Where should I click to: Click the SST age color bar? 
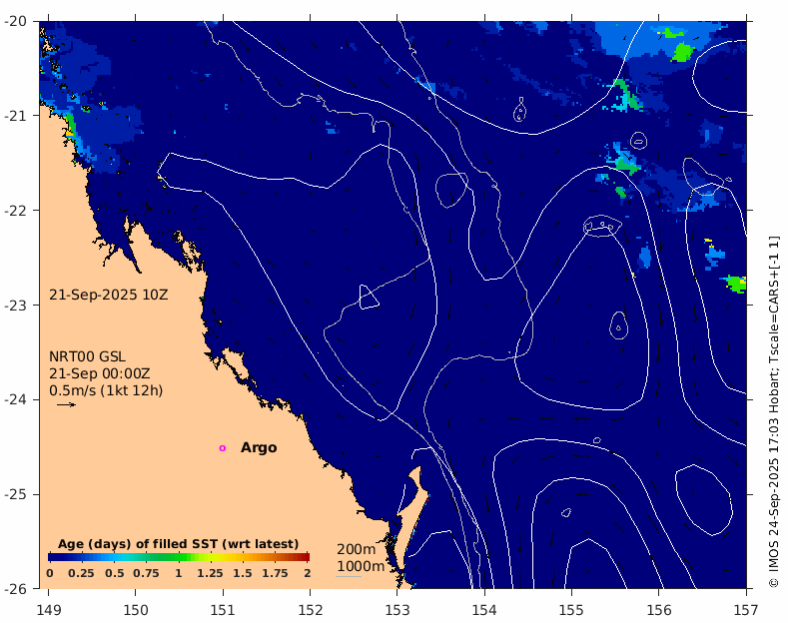point(179,557)
